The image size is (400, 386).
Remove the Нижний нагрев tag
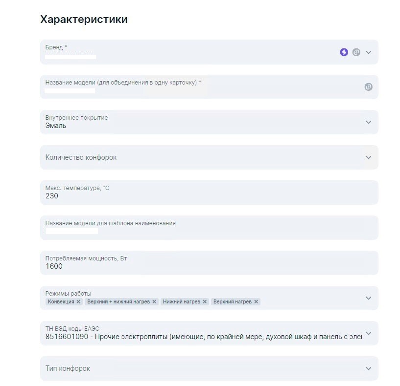(205, 301)
